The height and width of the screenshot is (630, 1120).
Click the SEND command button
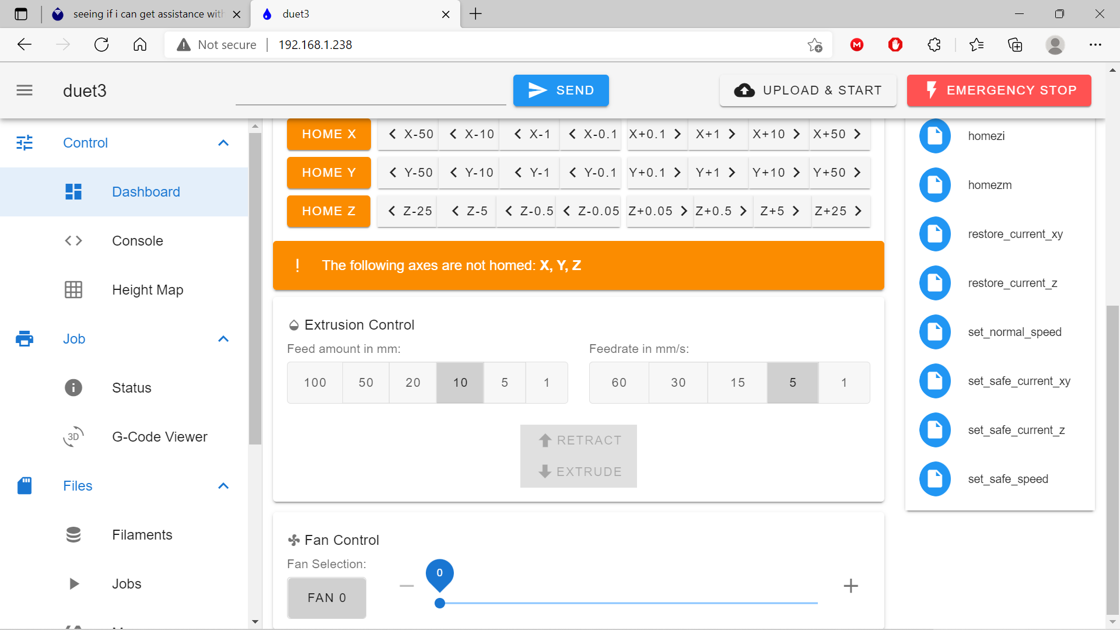561,90
